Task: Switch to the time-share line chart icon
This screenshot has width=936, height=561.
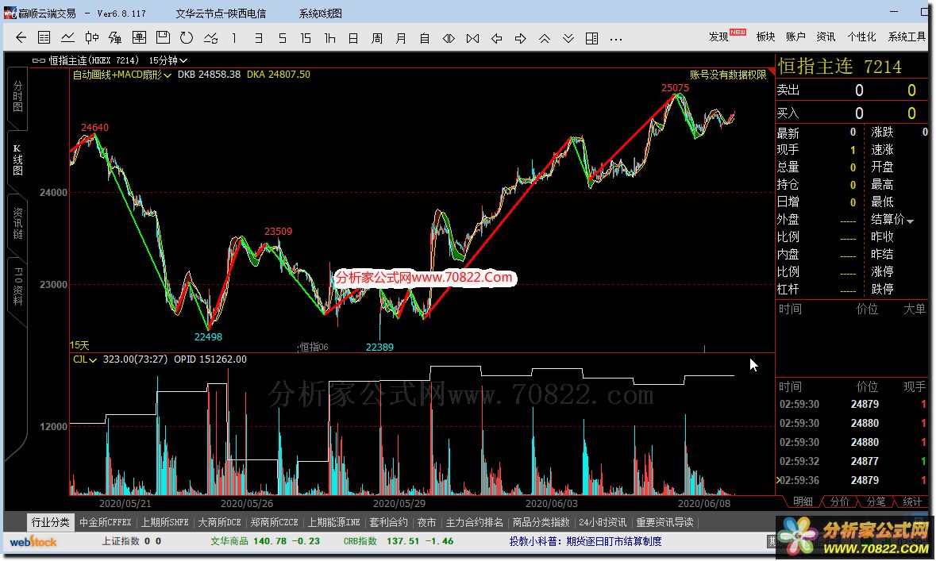Action: [x=68, y=38]
